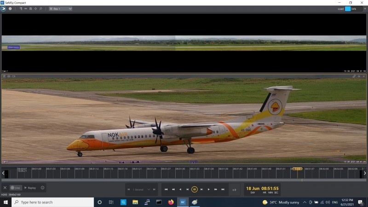Click the SeMSy Compact taskbar icon
368x207 pixels.
[183, 202]
